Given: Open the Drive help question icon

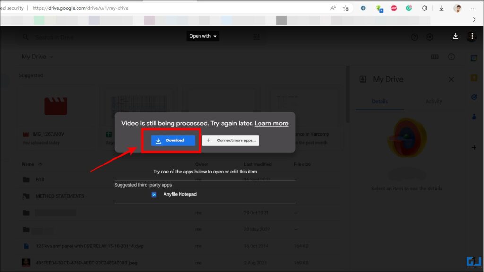Looking at the screenshot, I should [x=415, y=37].
